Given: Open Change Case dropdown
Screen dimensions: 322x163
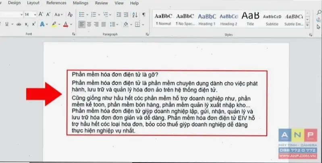Looking at the screenshot, I should click(x=58, y=14).
